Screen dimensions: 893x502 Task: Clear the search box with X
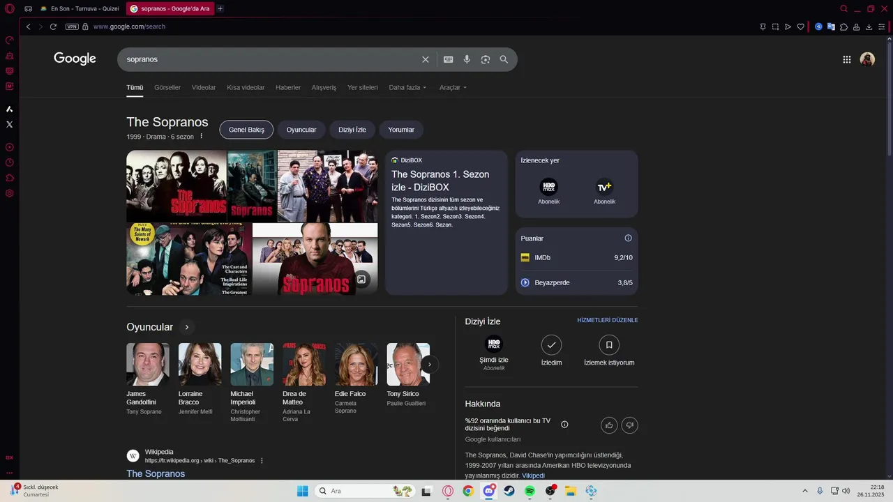[426, 59]
